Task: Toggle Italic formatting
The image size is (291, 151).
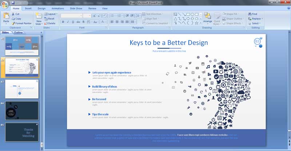Action: pos(68,22)
